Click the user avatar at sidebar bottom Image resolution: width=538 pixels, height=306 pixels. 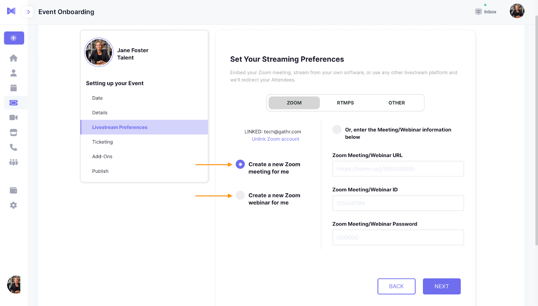click(14, 285)
